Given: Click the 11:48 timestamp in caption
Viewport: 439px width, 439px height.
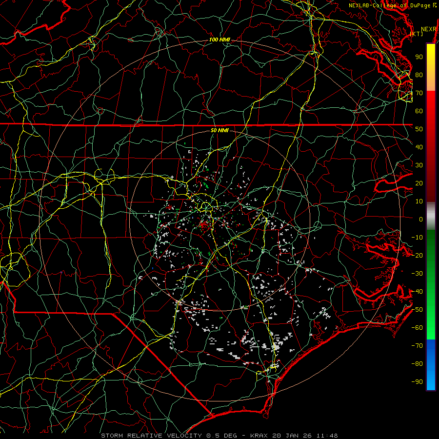Looking at the screenshot, I should click(x=327, y=436).
